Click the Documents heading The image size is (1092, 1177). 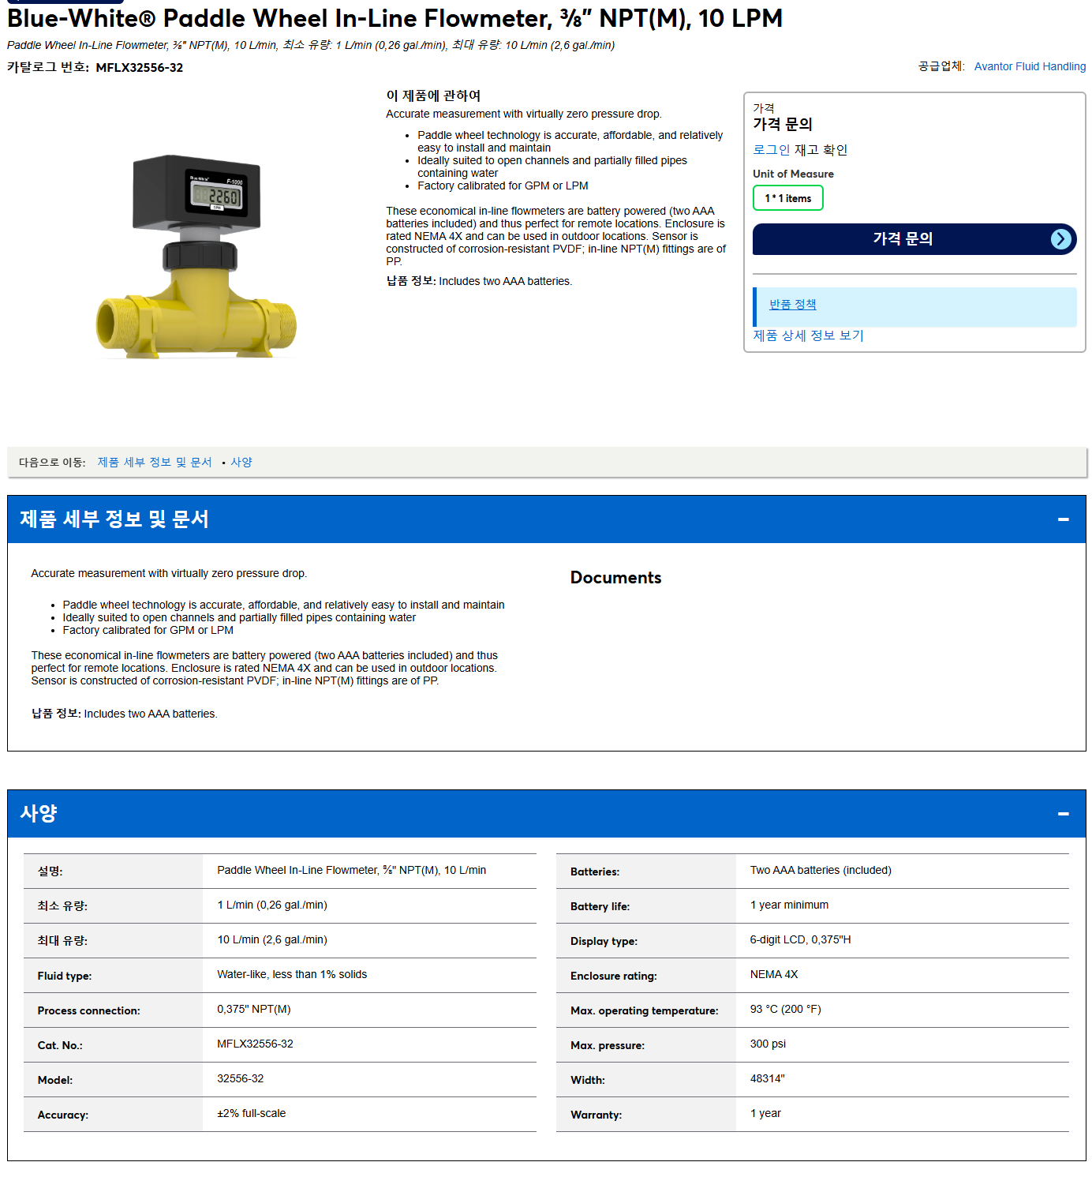[x=615, y=578]
